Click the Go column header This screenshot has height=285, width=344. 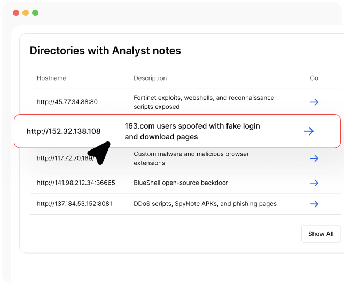point(314,78)
